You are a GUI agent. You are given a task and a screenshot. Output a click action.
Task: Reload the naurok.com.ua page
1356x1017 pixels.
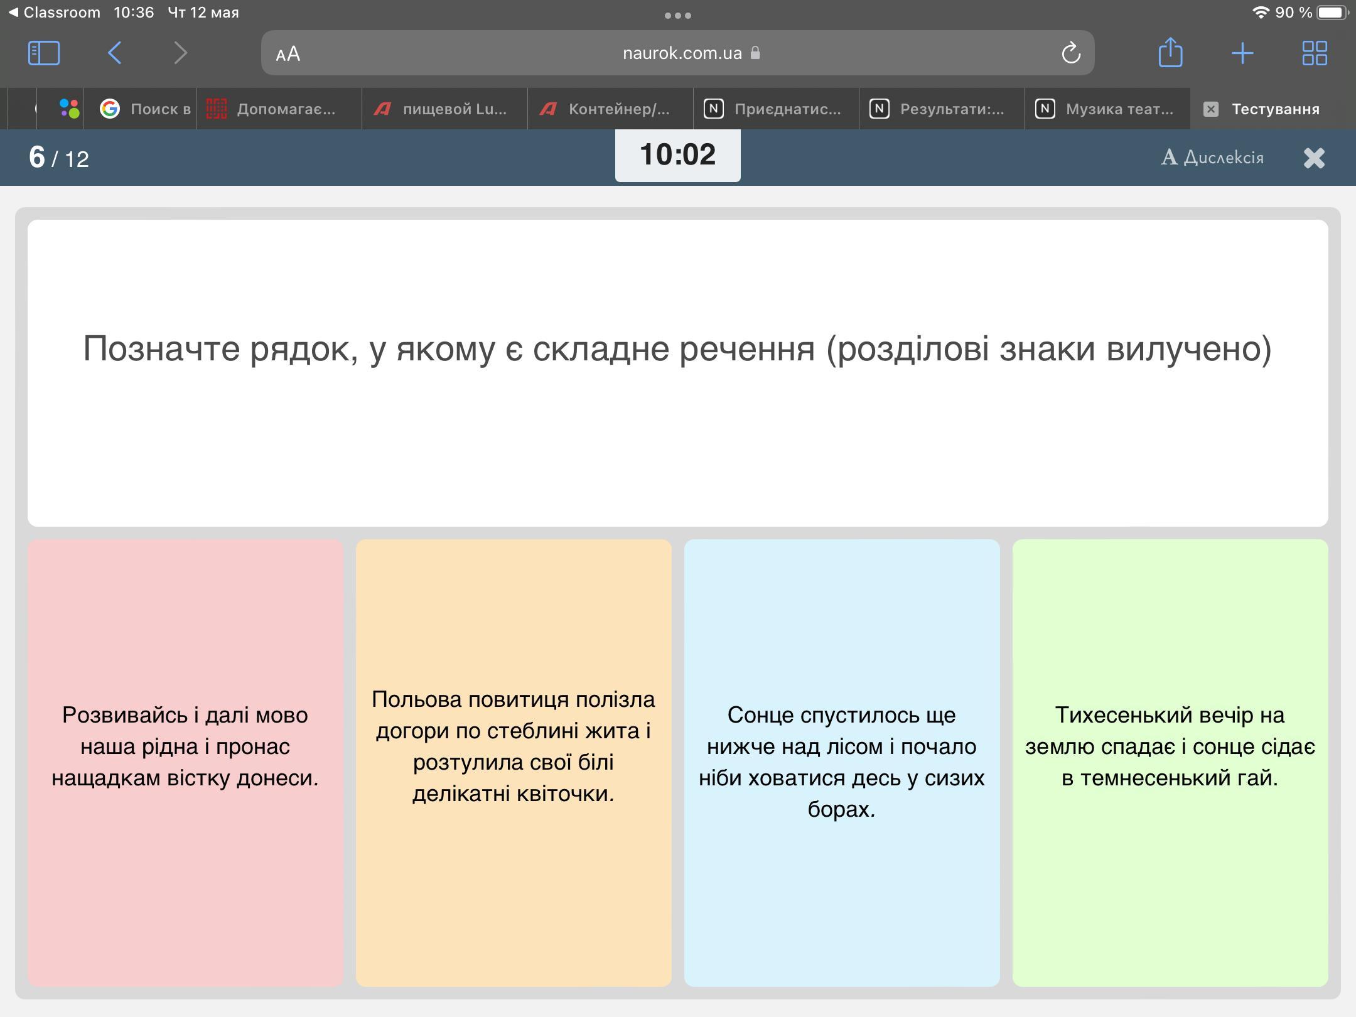[x=1070, y=53]
